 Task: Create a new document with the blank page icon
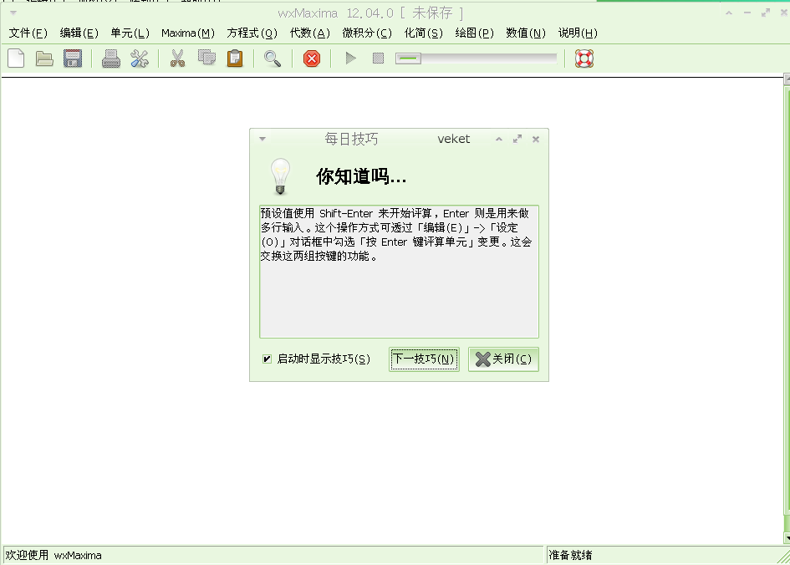16,59
